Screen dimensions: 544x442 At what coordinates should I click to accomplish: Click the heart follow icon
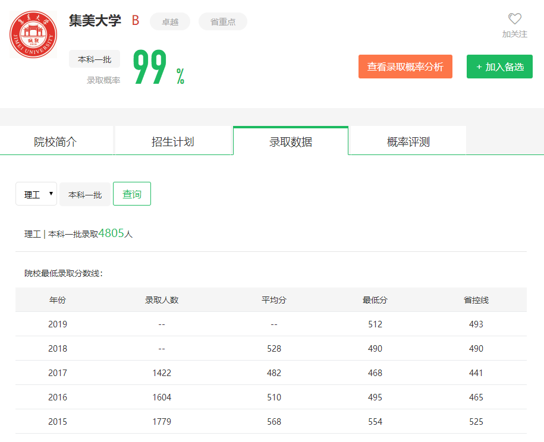pos(514,19)
